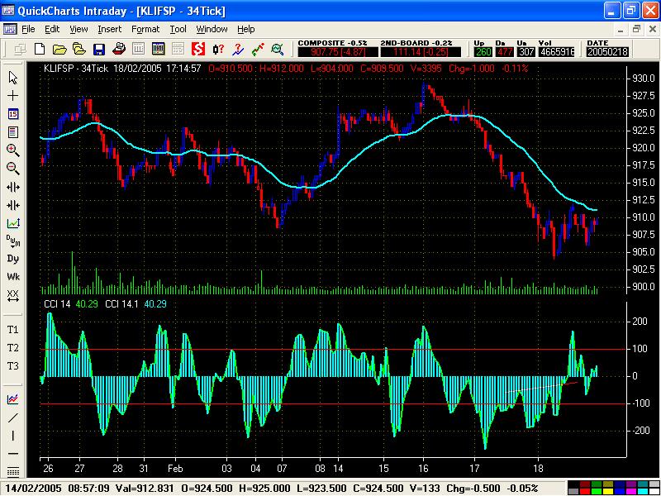
Task: Pick the magenta color swatch
Action: click(x=631, y=491)
